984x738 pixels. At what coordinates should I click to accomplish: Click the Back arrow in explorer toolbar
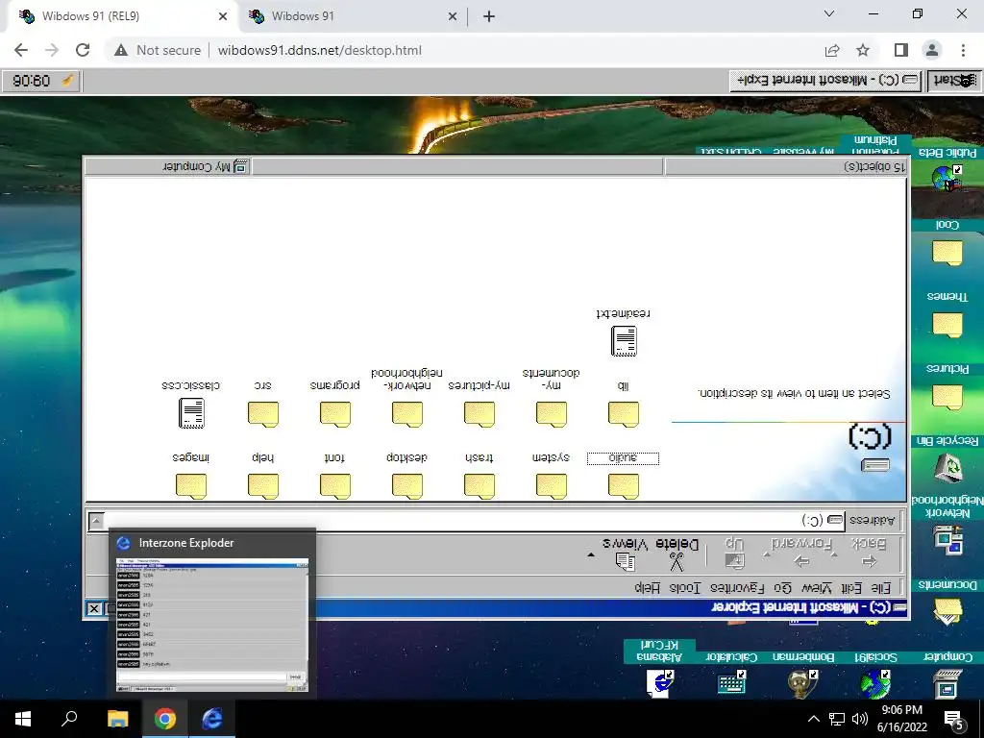click(869, 561)
